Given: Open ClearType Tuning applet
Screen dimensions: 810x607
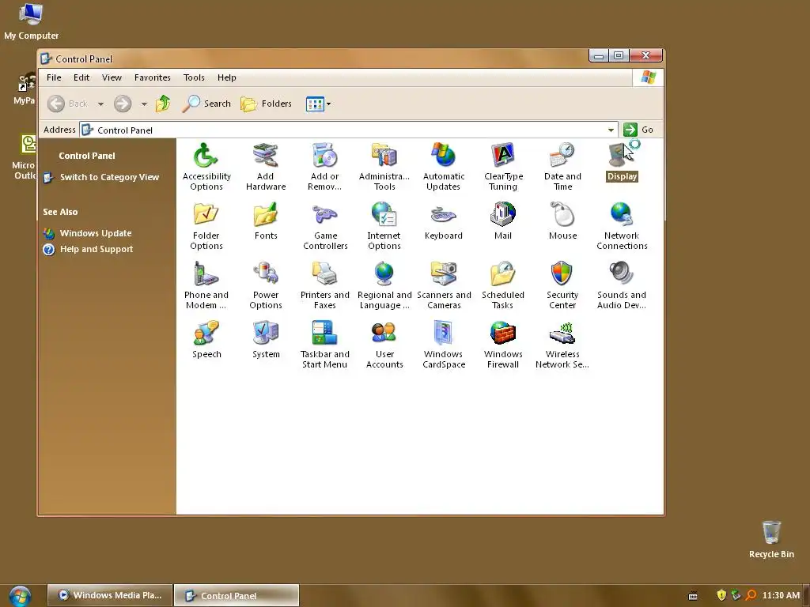Looking at the screenshot, I should pyautogui.click(x=503, y=166).
